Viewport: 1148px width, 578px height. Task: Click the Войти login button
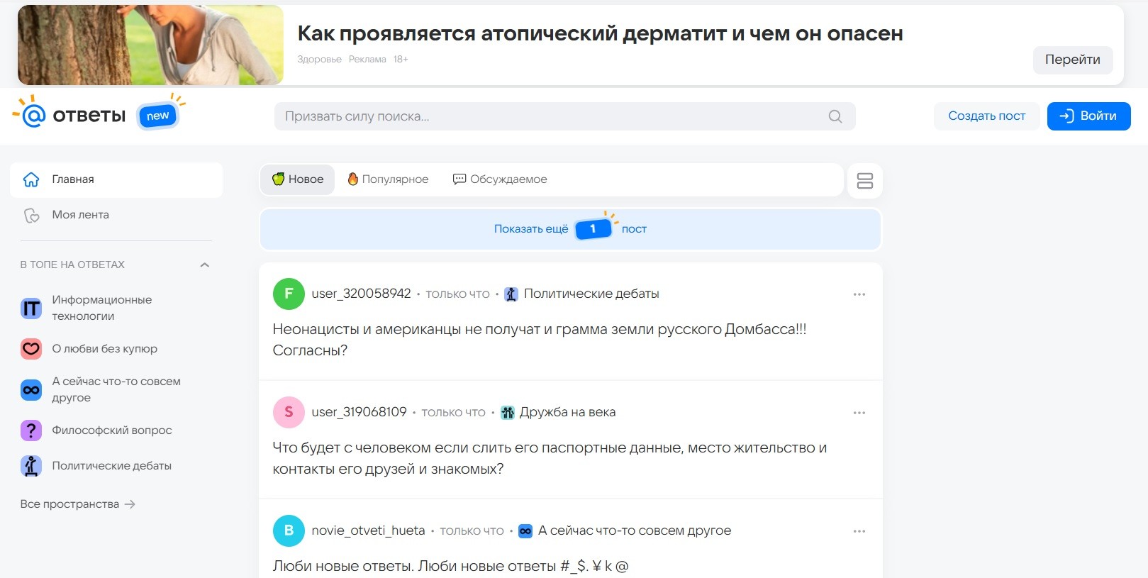click(1088, 116)
